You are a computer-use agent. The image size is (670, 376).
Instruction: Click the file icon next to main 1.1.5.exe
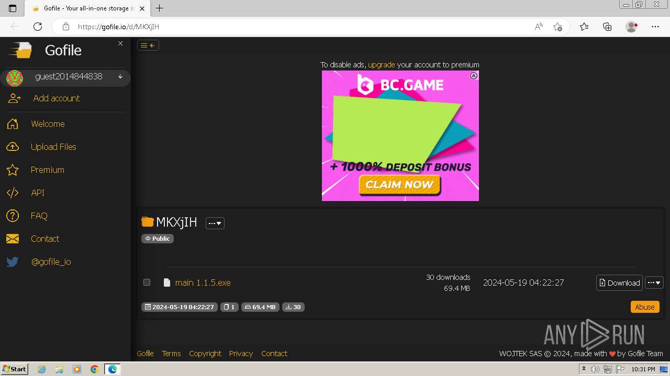[167, 283]
